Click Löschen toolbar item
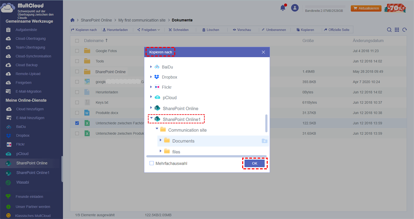The width and height of the screenshot is (414, 219). tap(210, 30)
